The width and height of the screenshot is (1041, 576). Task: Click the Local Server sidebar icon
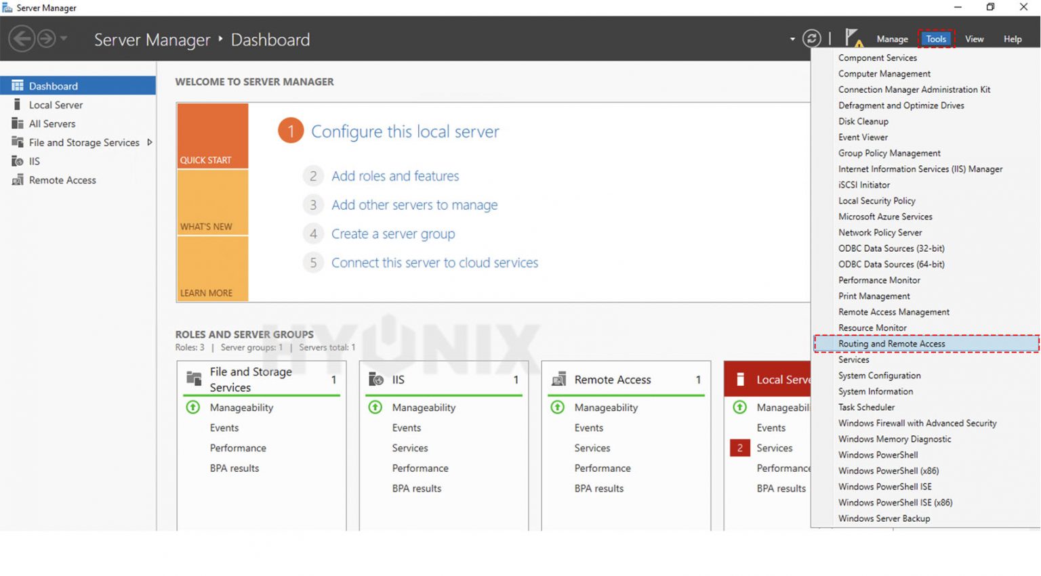[18, 105]
